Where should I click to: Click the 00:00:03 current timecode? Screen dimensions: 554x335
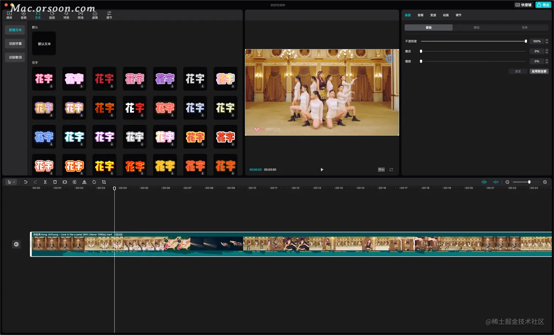tap(255, 170)
